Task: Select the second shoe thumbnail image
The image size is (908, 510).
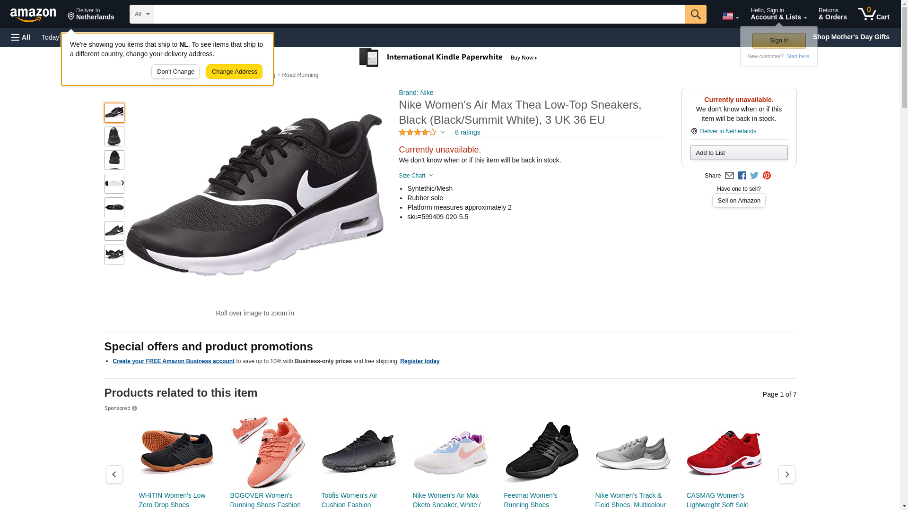Action: 114,136
